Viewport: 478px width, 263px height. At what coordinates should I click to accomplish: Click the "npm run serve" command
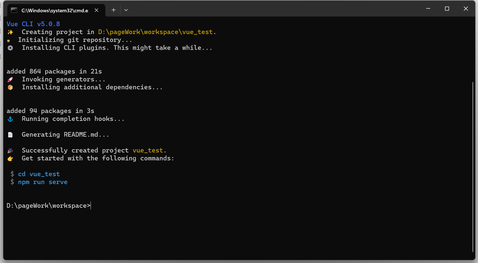click(x=43, y=182)
